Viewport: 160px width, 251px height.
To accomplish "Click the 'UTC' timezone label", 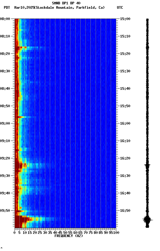I will 120,8.
